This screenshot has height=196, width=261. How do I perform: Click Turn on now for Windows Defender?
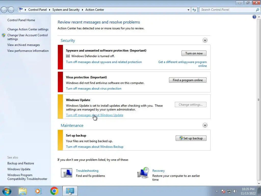[194, 53]
